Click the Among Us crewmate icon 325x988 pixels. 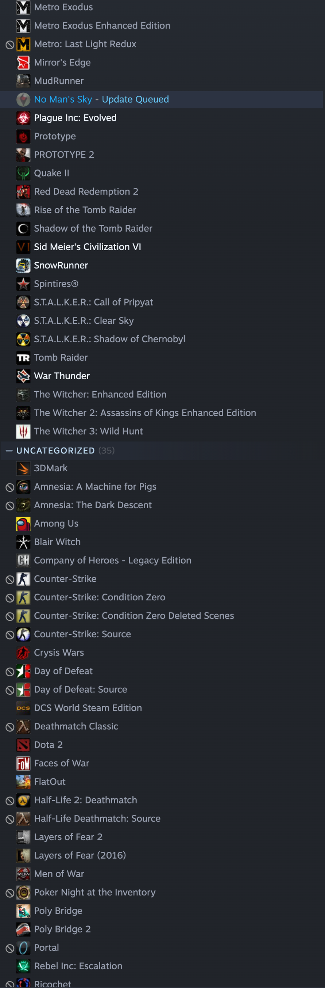click(23, 523)
